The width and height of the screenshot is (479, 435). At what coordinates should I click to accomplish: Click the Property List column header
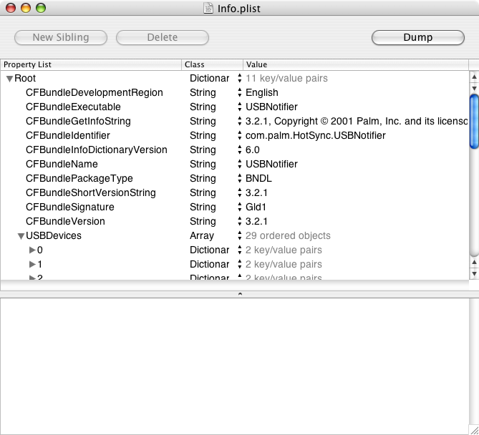(x=91, y=64)
